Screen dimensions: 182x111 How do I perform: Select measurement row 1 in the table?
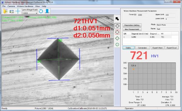147,37
